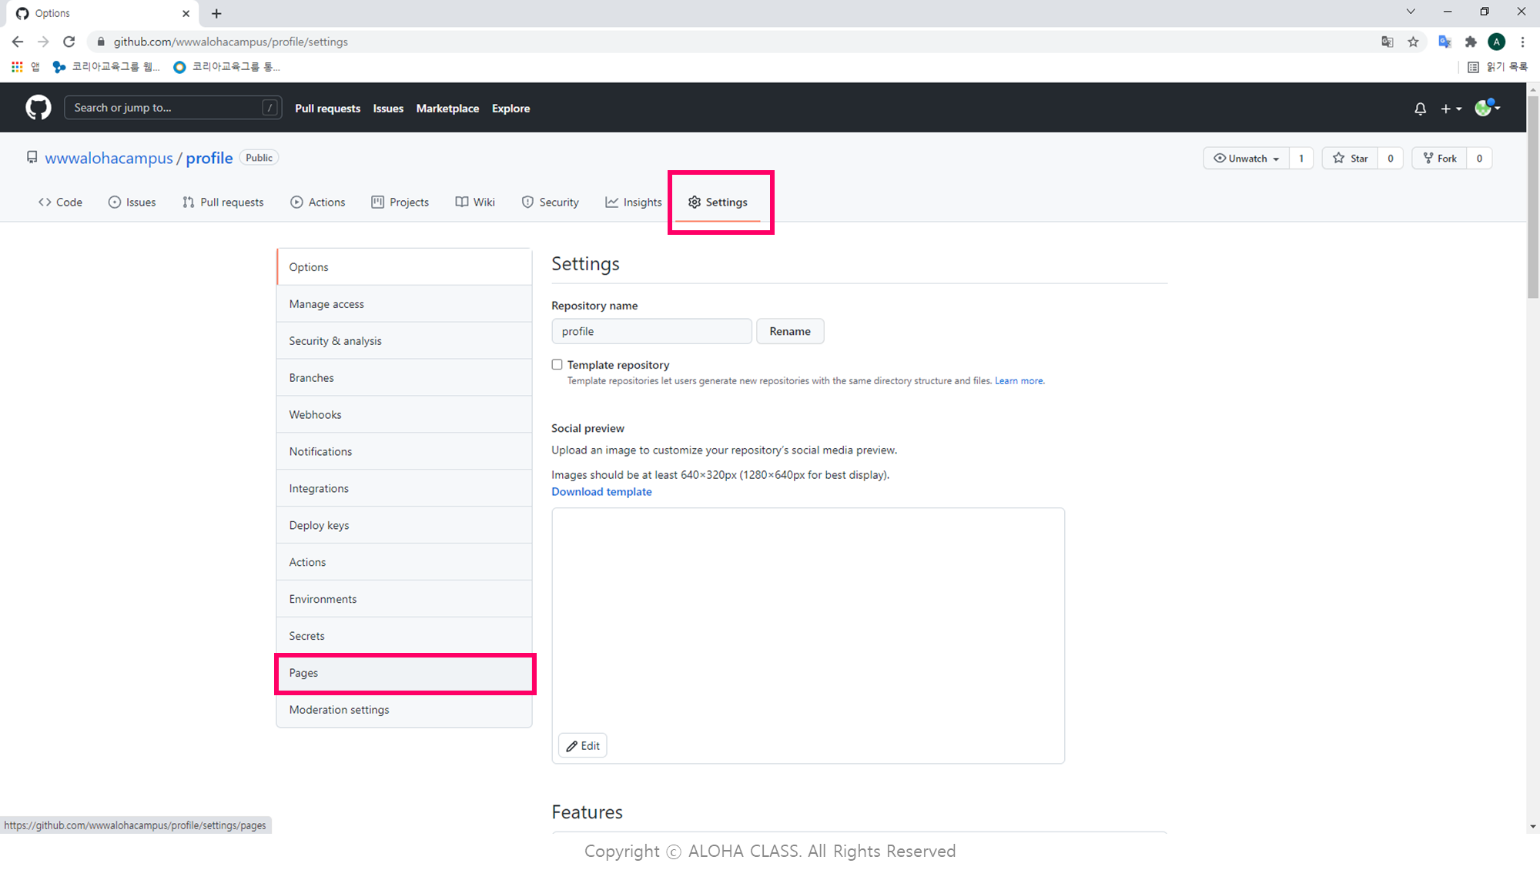Expand the tab search chevron
Viewport: 1540px width, 870px height.
point(1411,12)
